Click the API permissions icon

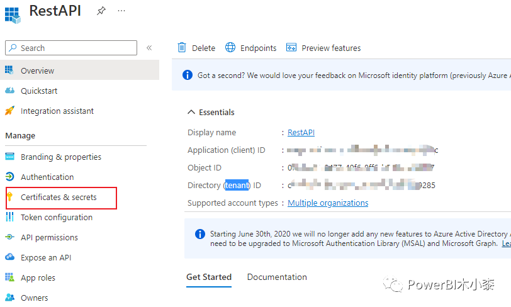[10, 237]
